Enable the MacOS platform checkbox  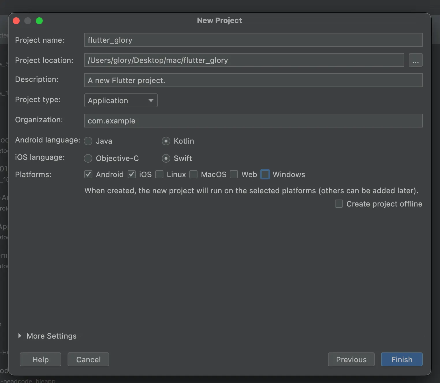[193, 174]
